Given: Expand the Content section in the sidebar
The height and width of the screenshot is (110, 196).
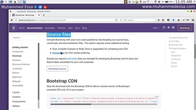Looking at the screenshot, I should tap(16, 97).
